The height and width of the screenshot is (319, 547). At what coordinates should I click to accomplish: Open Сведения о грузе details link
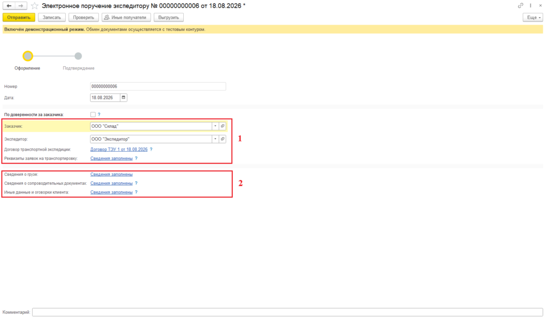(111, 174)
